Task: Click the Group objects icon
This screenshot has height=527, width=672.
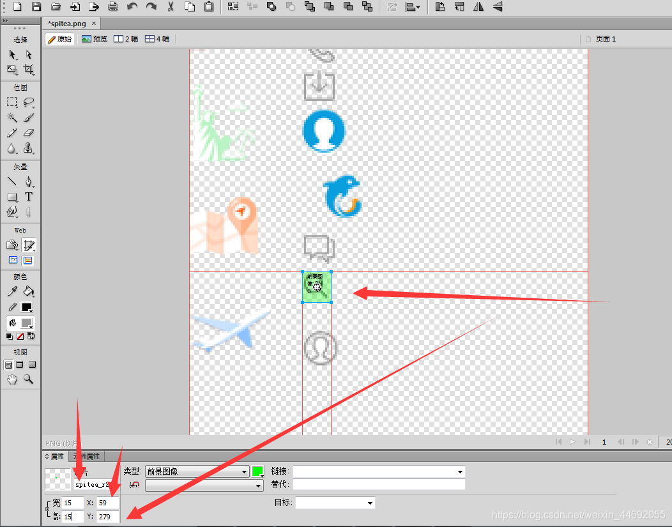Action: 233,6
